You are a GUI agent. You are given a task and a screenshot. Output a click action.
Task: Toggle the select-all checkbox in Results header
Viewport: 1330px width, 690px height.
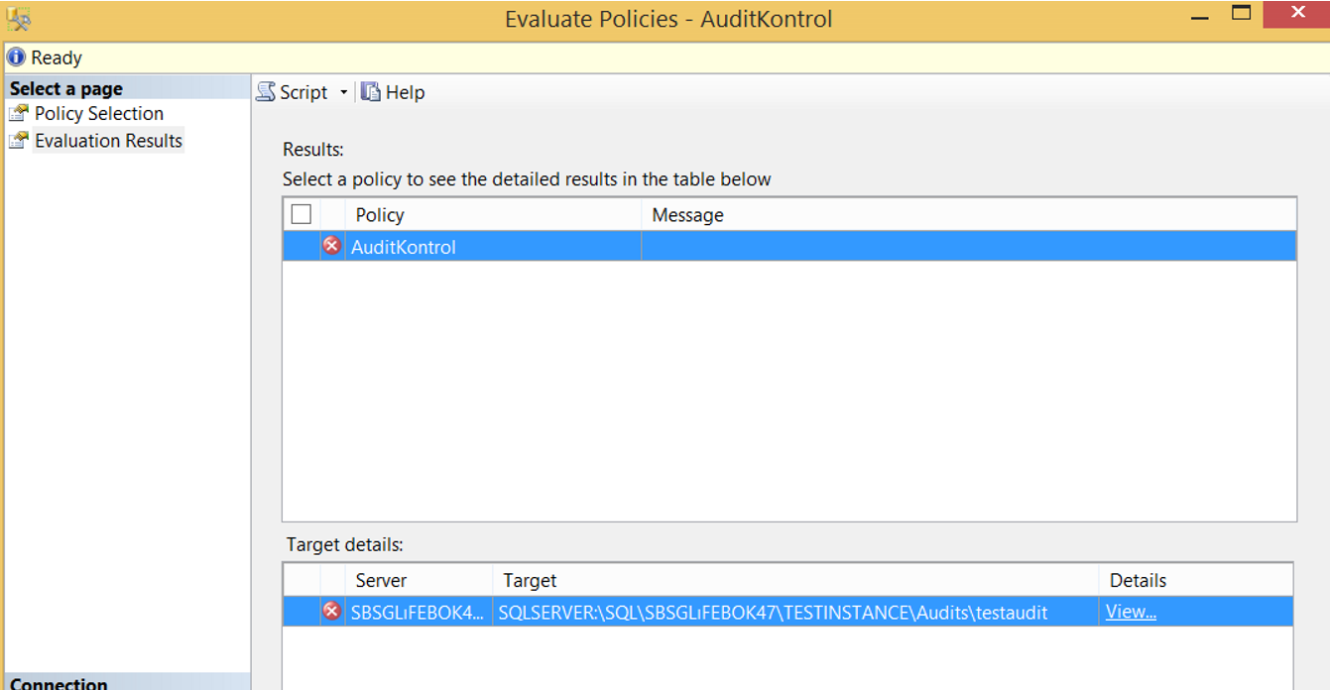coord(302,214)
